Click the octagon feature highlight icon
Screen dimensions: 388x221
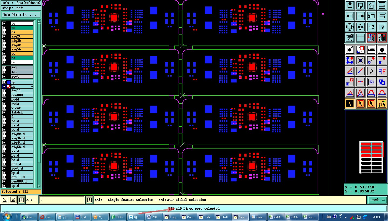pyautogui.click(x=382, y=50)
